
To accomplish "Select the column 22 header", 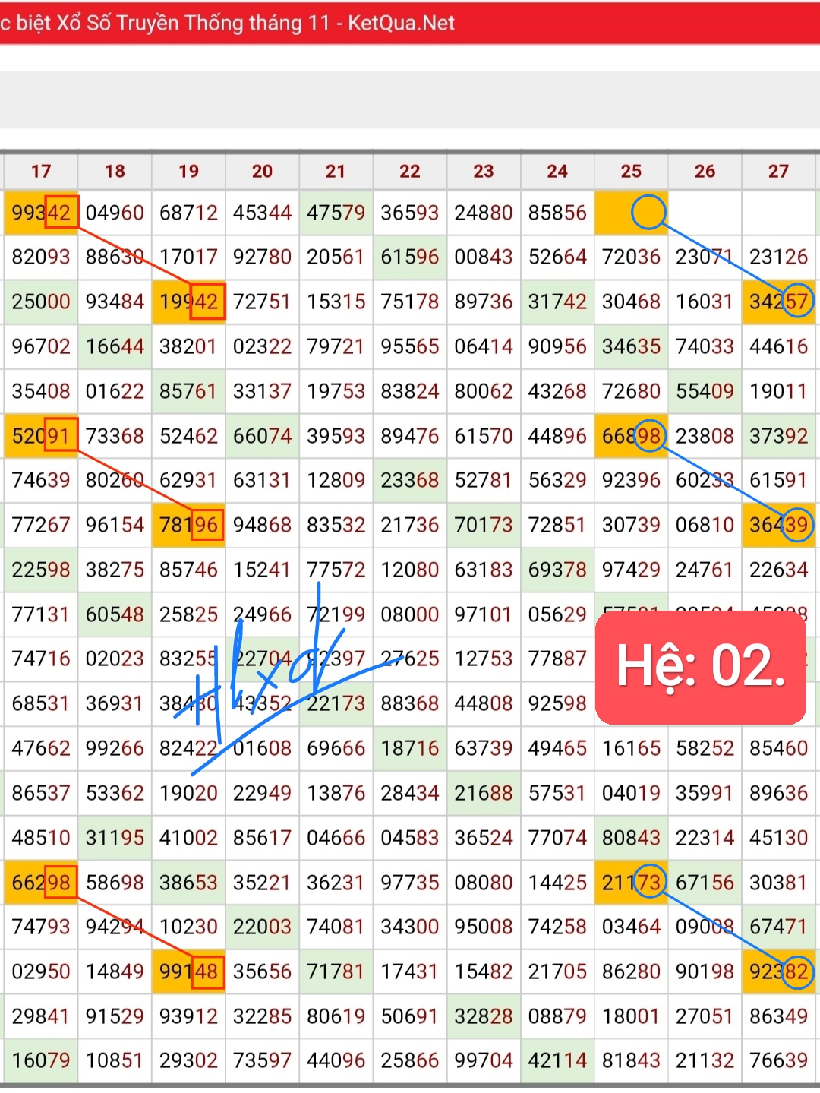I will (409, 172).
